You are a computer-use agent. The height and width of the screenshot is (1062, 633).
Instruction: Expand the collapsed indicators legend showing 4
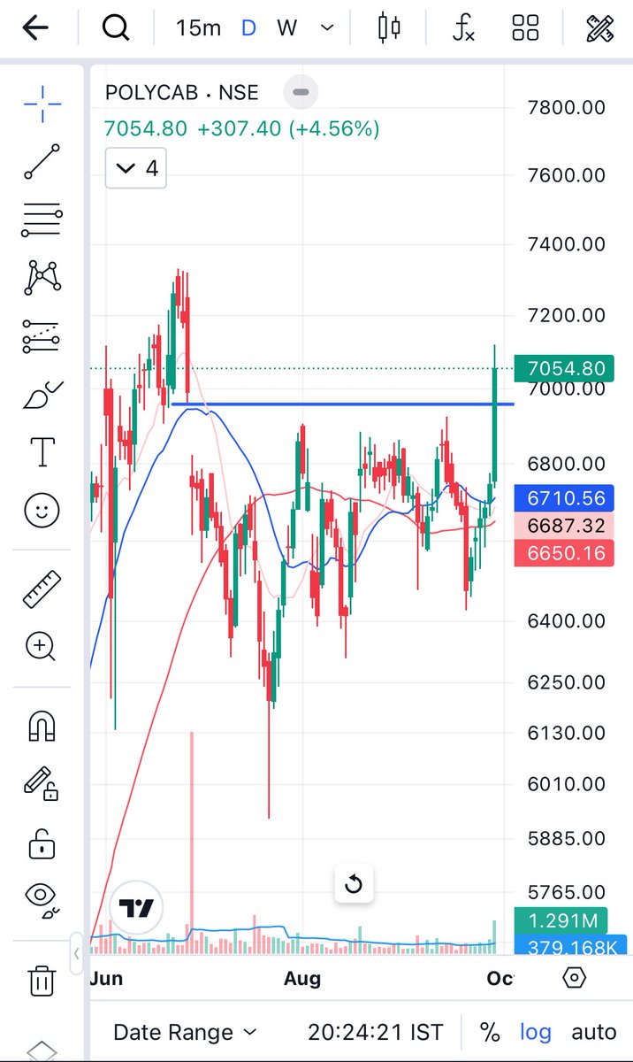(135, 168)
